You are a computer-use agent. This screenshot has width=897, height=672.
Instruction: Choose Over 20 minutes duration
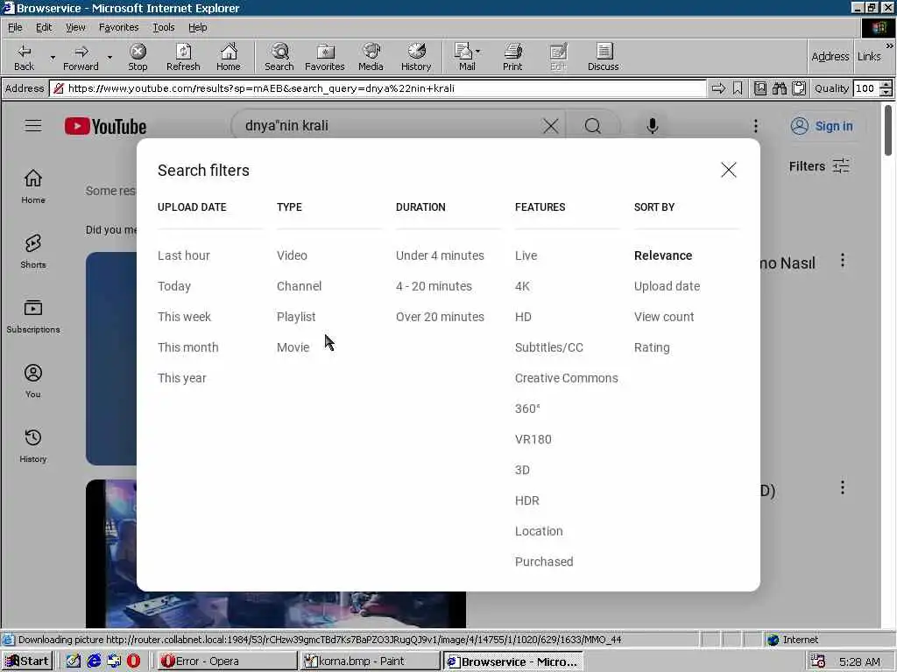[x=440, y=317]
